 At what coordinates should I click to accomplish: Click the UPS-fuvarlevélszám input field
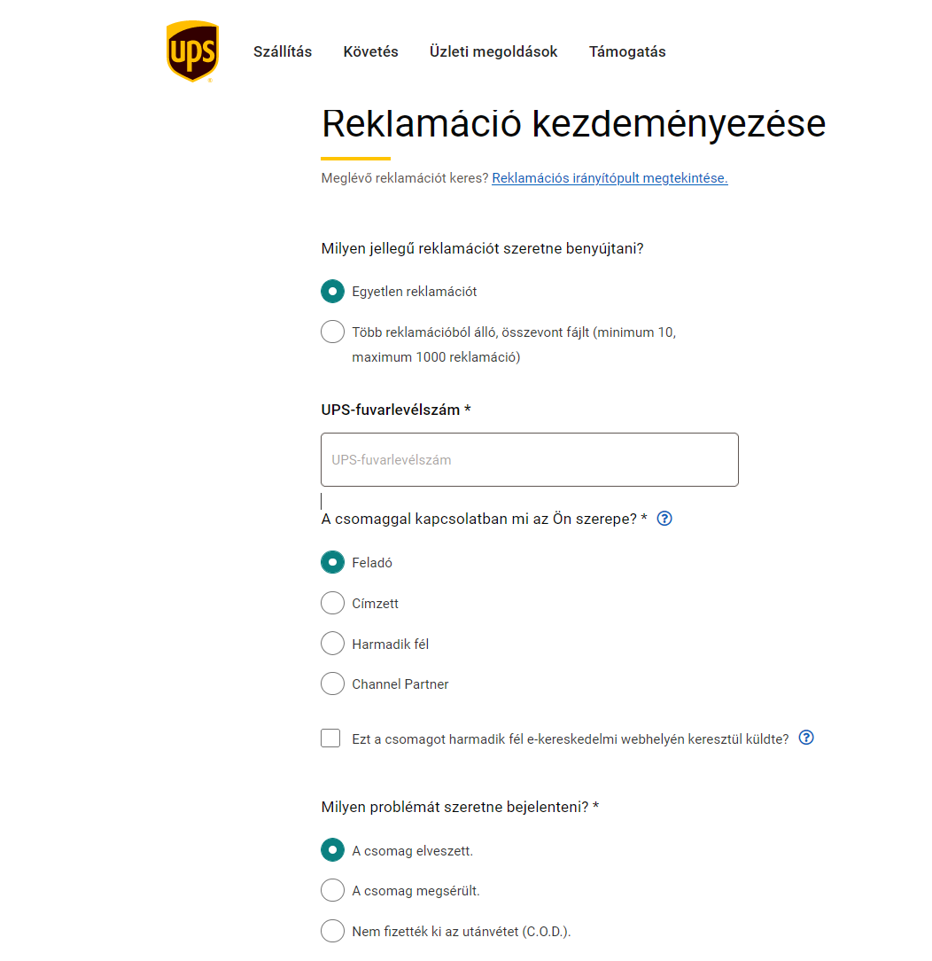[530, 459]
